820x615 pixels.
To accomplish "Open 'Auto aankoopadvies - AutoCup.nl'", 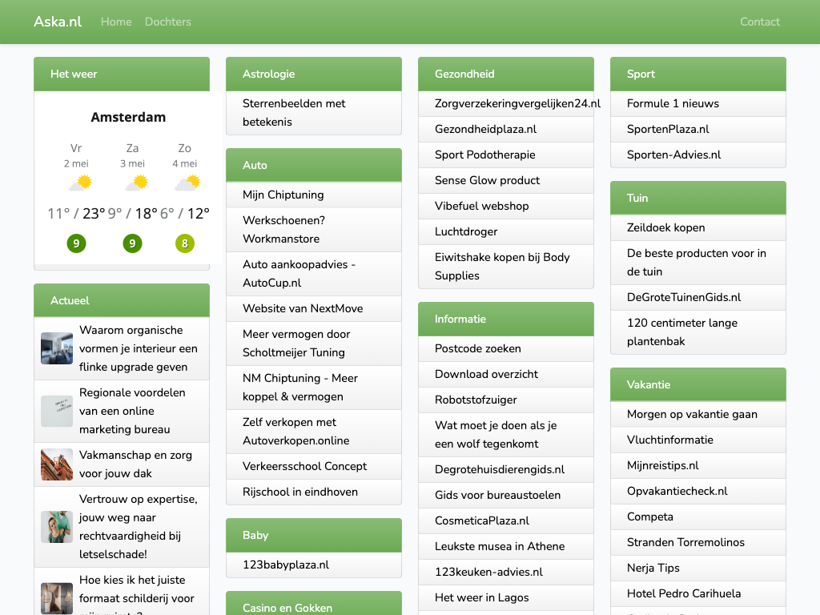I will click(299, 274).
